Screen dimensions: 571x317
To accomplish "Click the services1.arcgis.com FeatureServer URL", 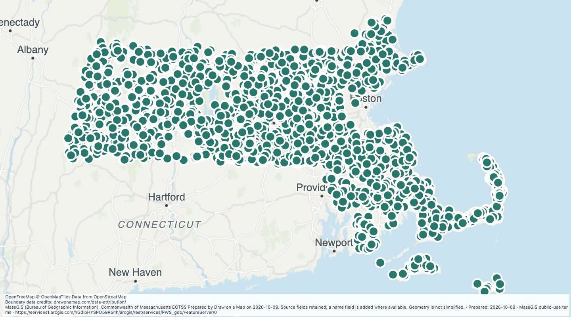I will point(115,312).
